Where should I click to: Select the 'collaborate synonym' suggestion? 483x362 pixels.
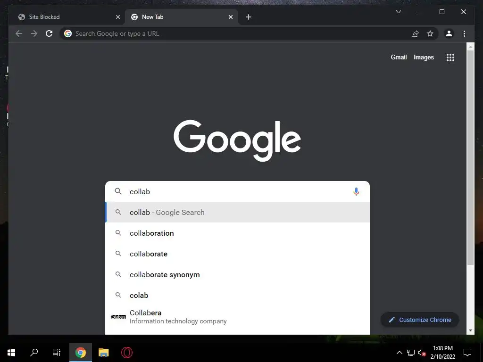tap(237, 274)
